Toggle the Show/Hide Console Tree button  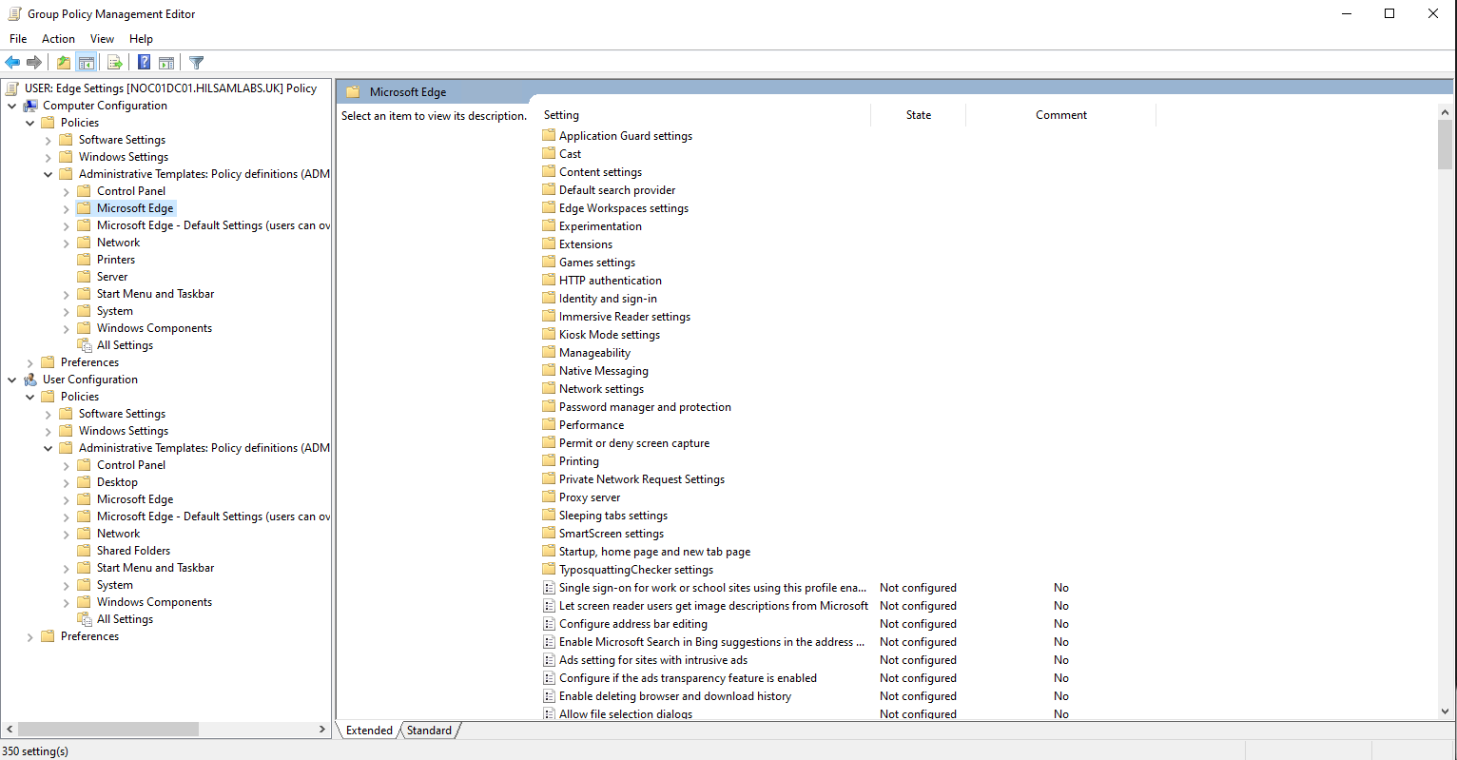click(86, 62)
